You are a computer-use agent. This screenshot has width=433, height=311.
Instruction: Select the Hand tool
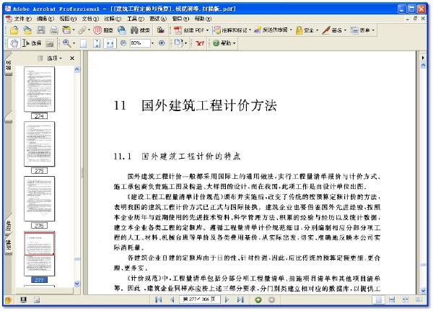[x=14, y=43]
